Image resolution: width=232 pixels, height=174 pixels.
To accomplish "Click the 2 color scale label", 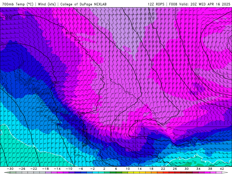I will coord(104,169).
